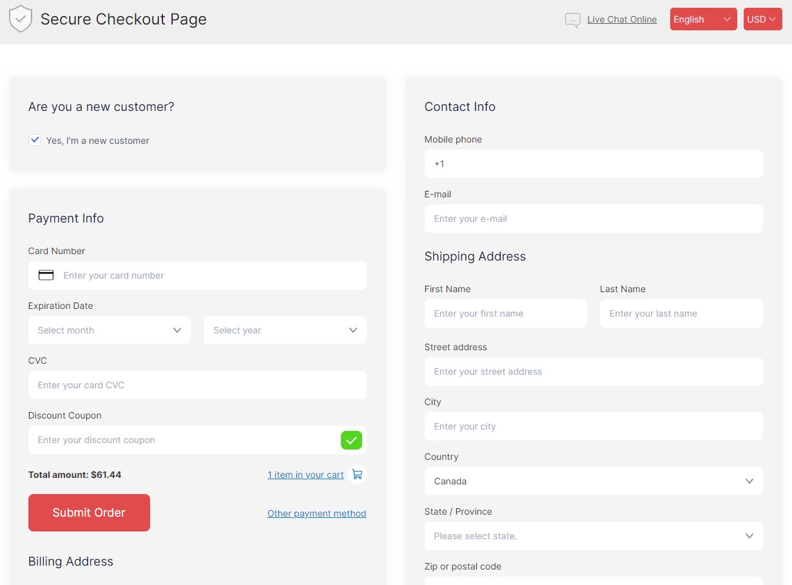Click the chevron on the English language selector
The image size is (792, 585).
pyautogui.click(x=726, y=19)
